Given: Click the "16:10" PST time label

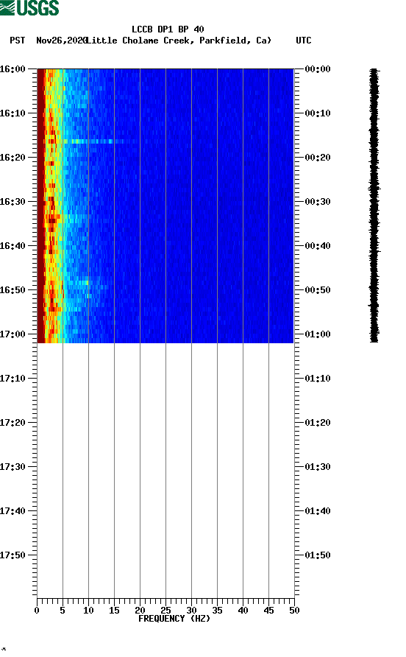Looking at the screenshot, I should click(13, 113).
